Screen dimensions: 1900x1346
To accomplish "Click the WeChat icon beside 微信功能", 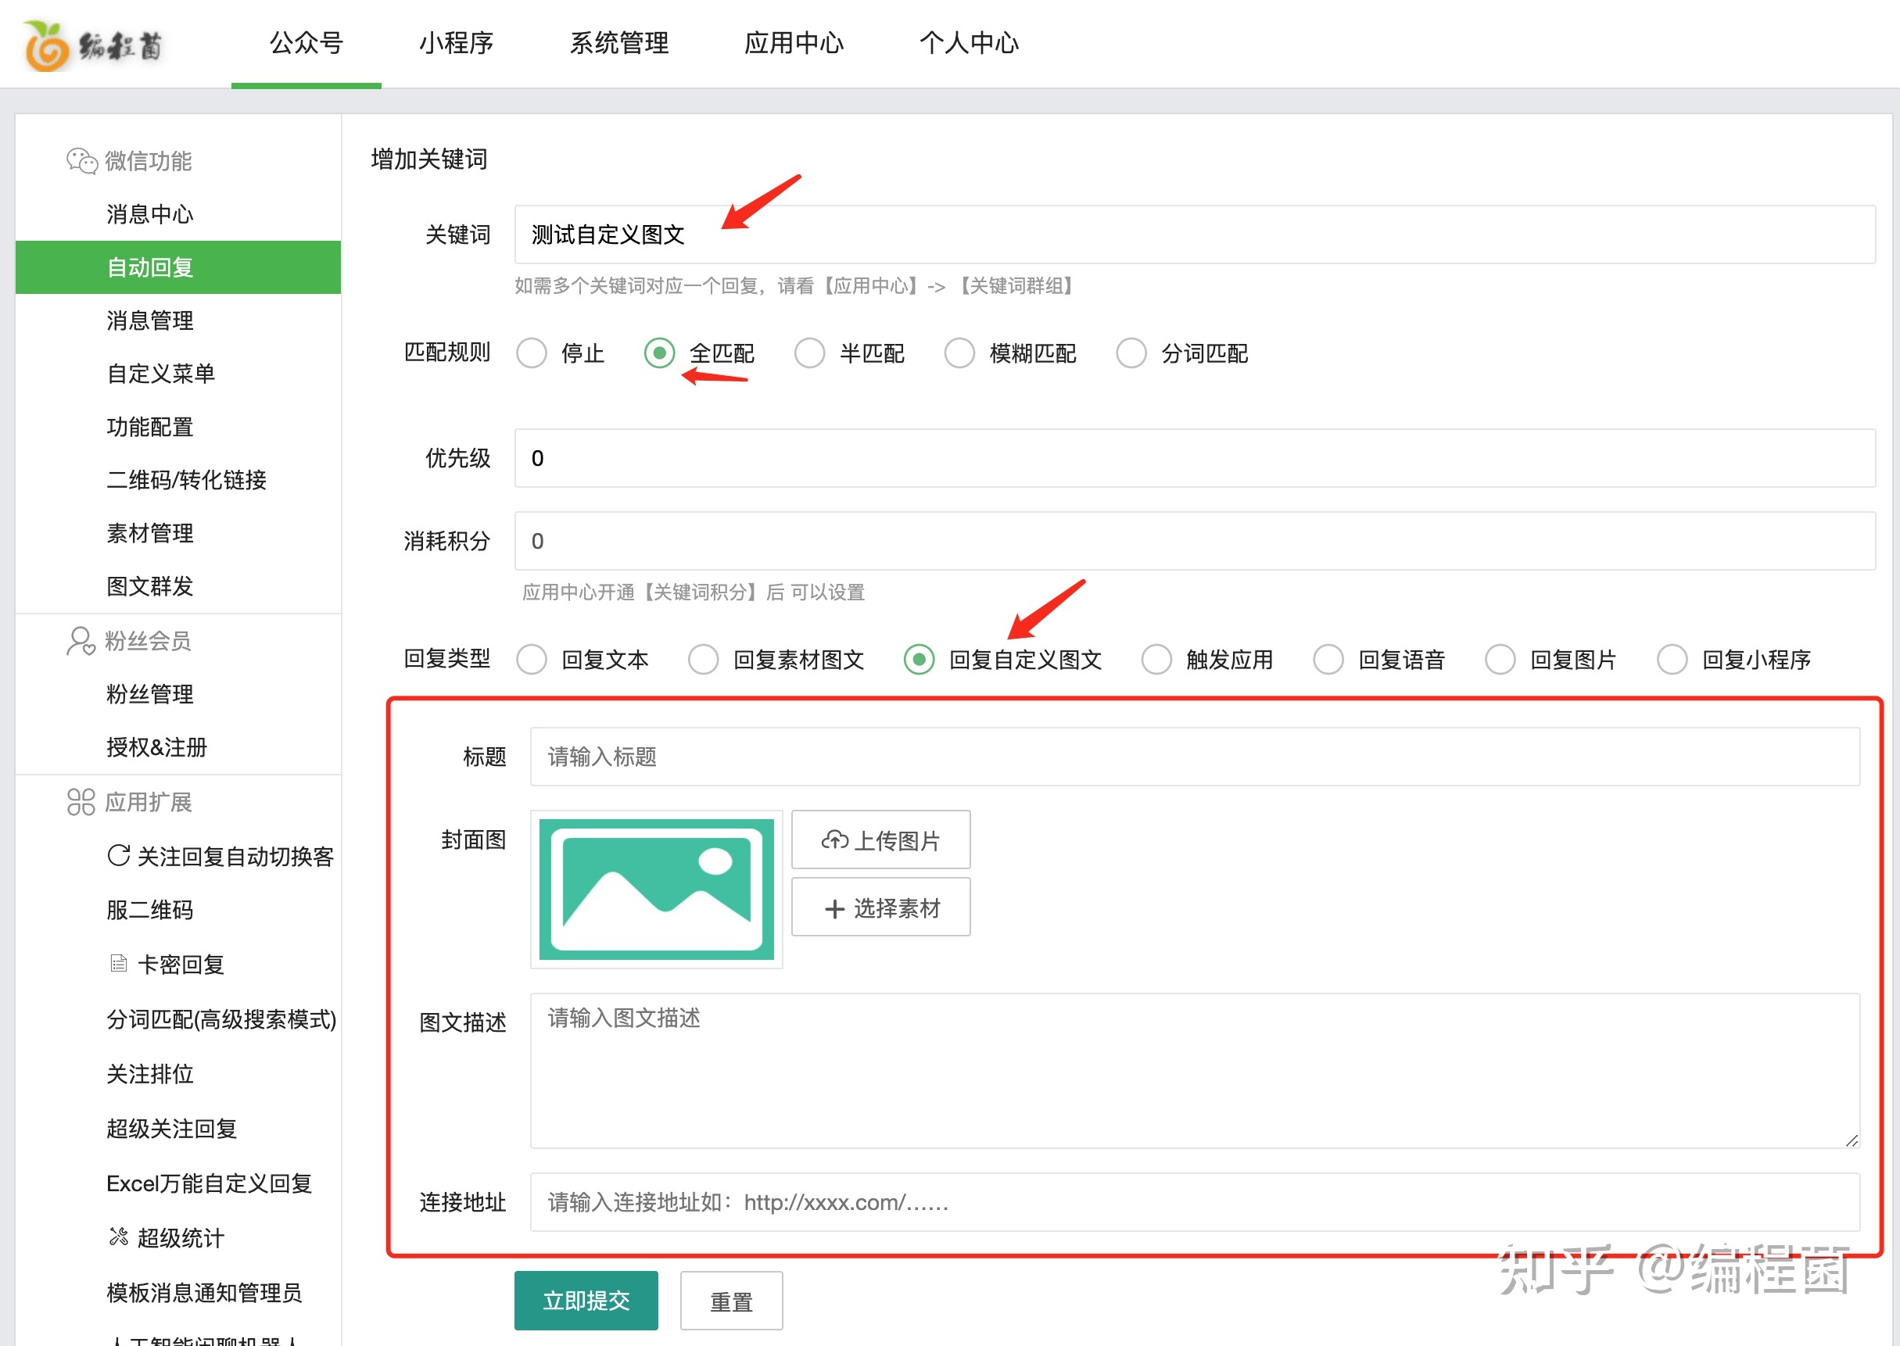I will (82, 161).
